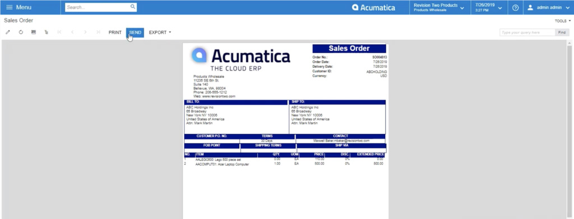Go to first report page

(x=59, y=32)
